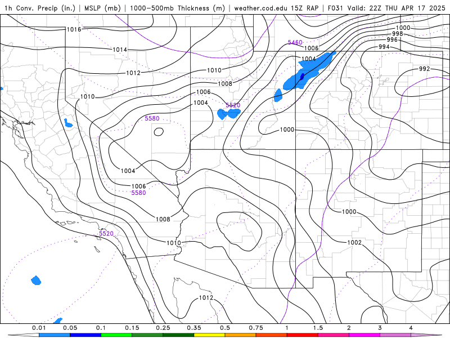The width and height of the screenshot is (450, 338).
Task: Click the '1h Conv. Precip (in.)' title text
Action: [x=40, y=8]
